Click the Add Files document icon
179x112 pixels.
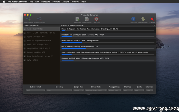coord(77,19)
